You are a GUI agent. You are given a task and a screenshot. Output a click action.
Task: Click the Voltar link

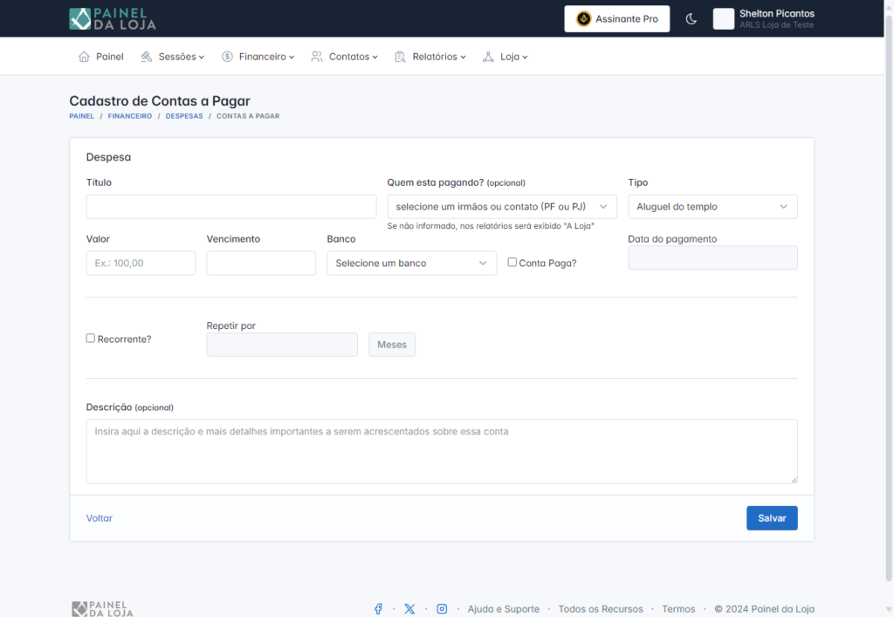click(100, 518)
